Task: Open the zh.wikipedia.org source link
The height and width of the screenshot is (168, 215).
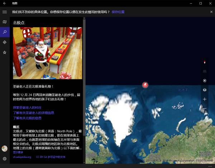Action: click(x=22, y=157)
